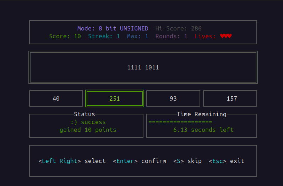This screenshot has height=186, width=283.
Task: Click the <Left Right> select hint
Action: point(72,161)
